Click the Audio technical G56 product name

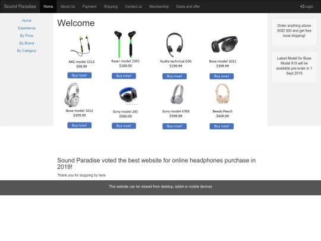tap(175, 61)
